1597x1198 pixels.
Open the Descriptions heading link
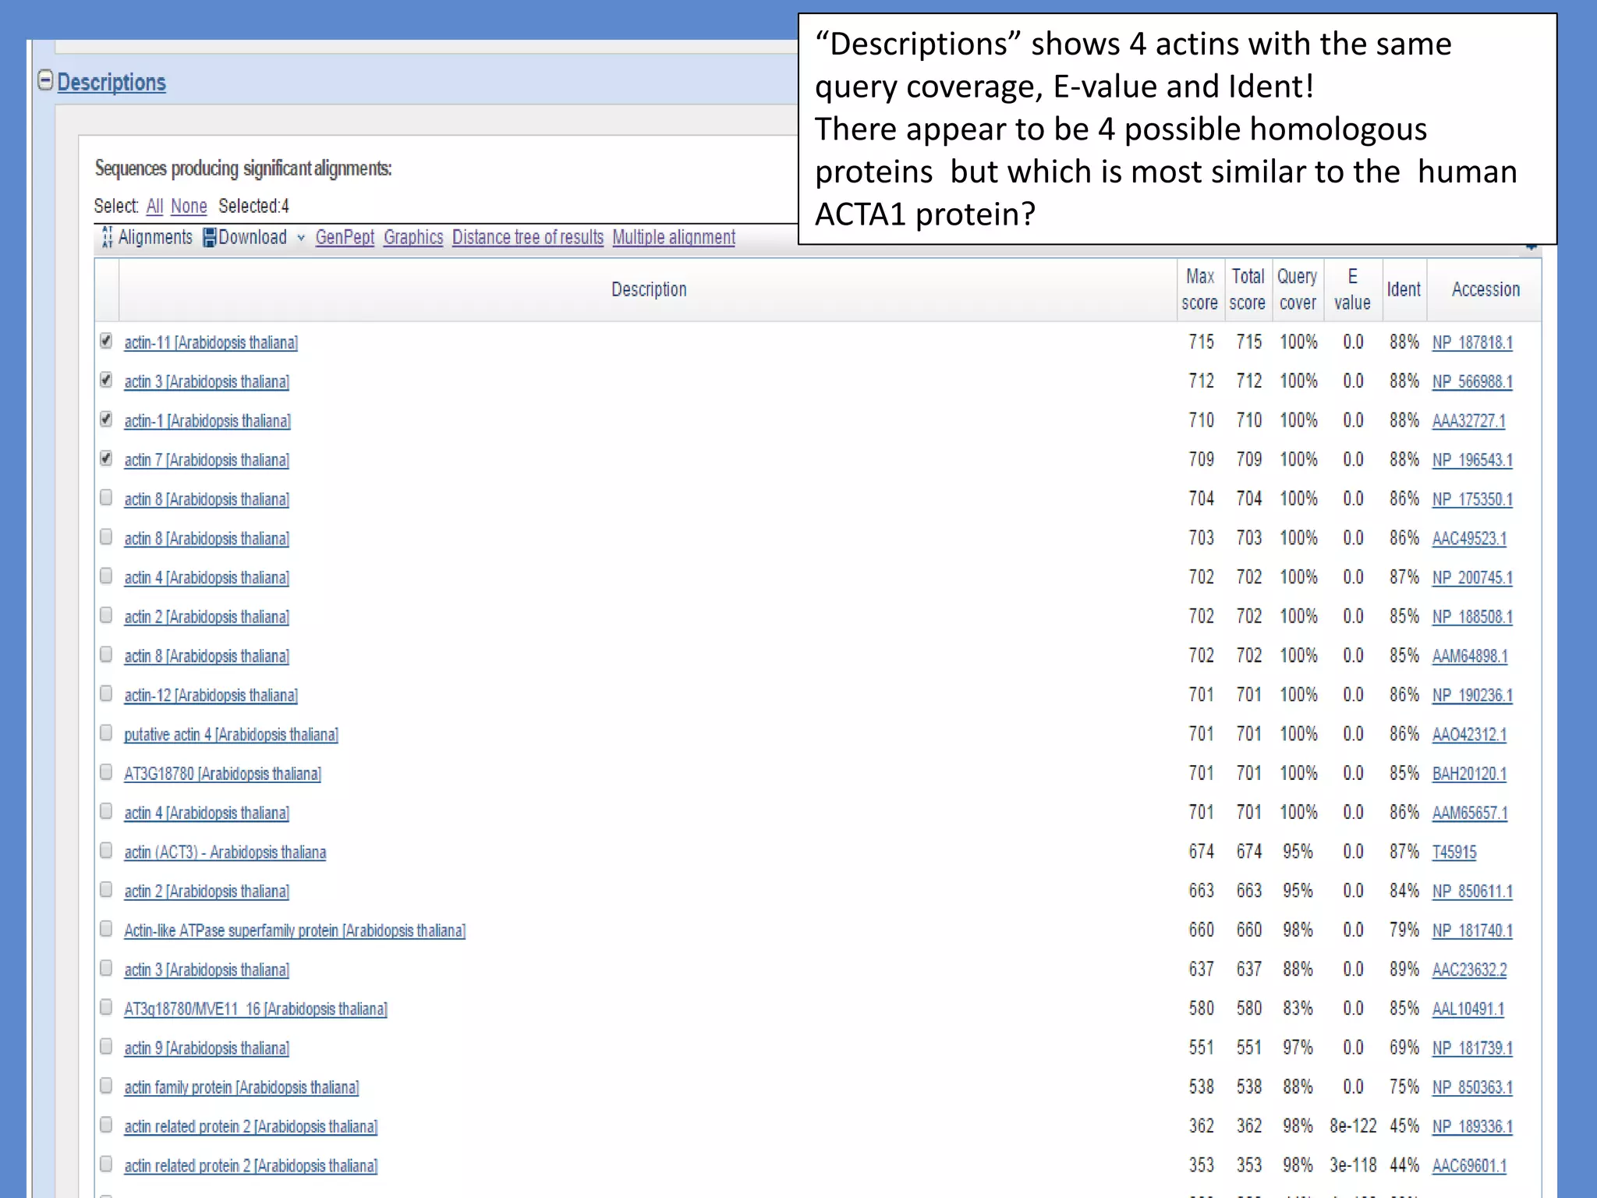[112, 82]
